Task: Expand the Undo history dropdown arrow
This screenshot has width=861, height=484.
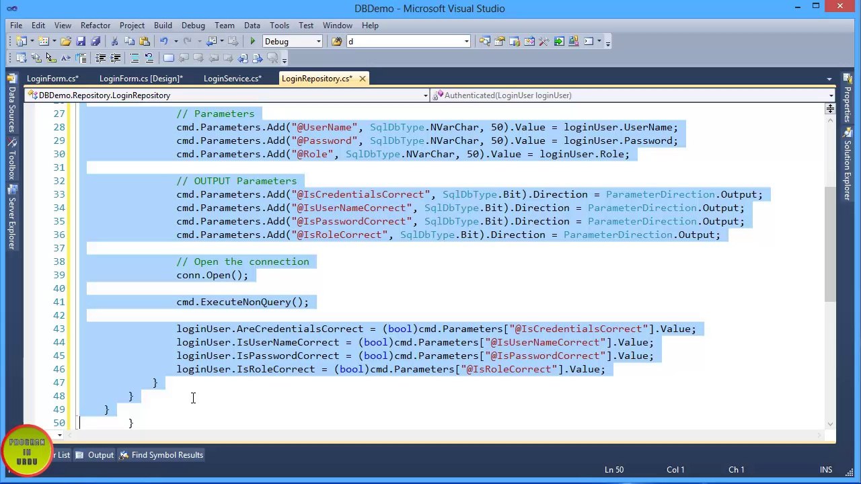Action: tap(176, 41)
